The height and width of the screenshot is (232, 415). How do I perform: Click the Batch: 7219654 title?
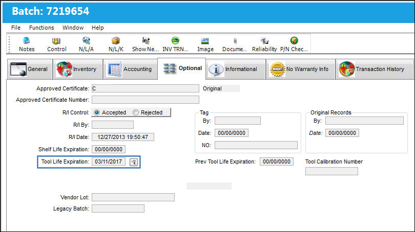coord(51,11)
